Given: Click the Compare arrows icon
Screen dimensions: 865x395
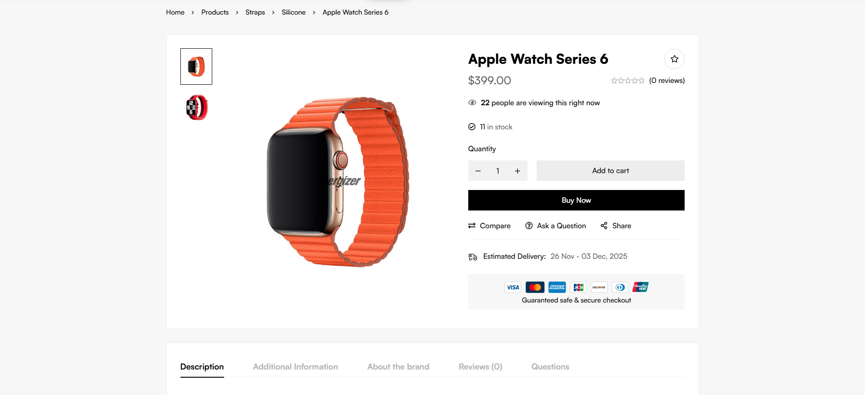Looking at the screenshot, I should tap(472, 226).
